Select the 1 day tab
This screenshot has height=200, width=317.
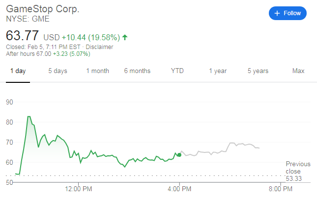(x=18, y=71)
